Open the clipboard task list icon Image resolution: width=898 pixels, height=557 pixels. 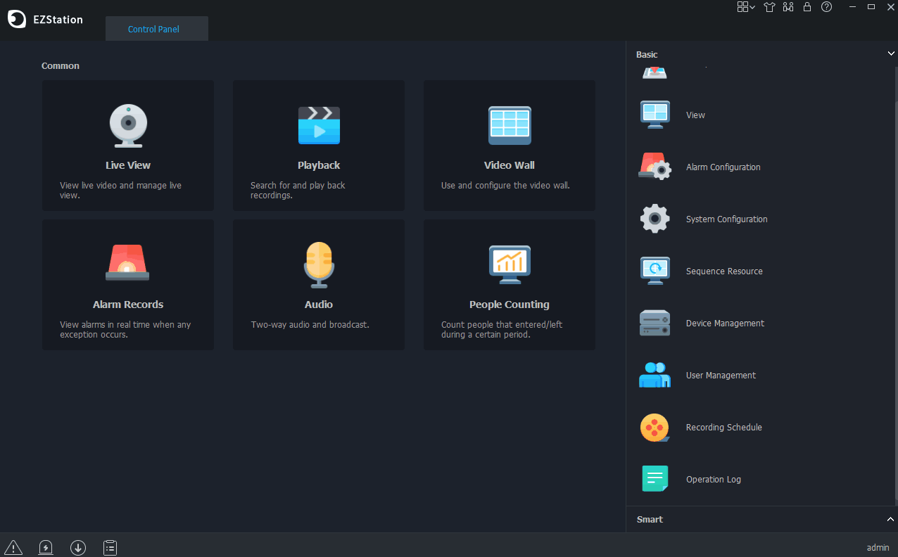[x=110, y=547]
